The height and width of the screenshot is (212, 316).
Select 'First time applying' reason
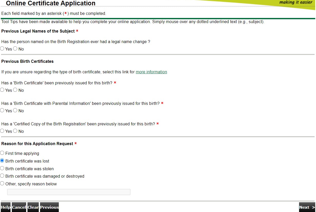click(2, 153)
